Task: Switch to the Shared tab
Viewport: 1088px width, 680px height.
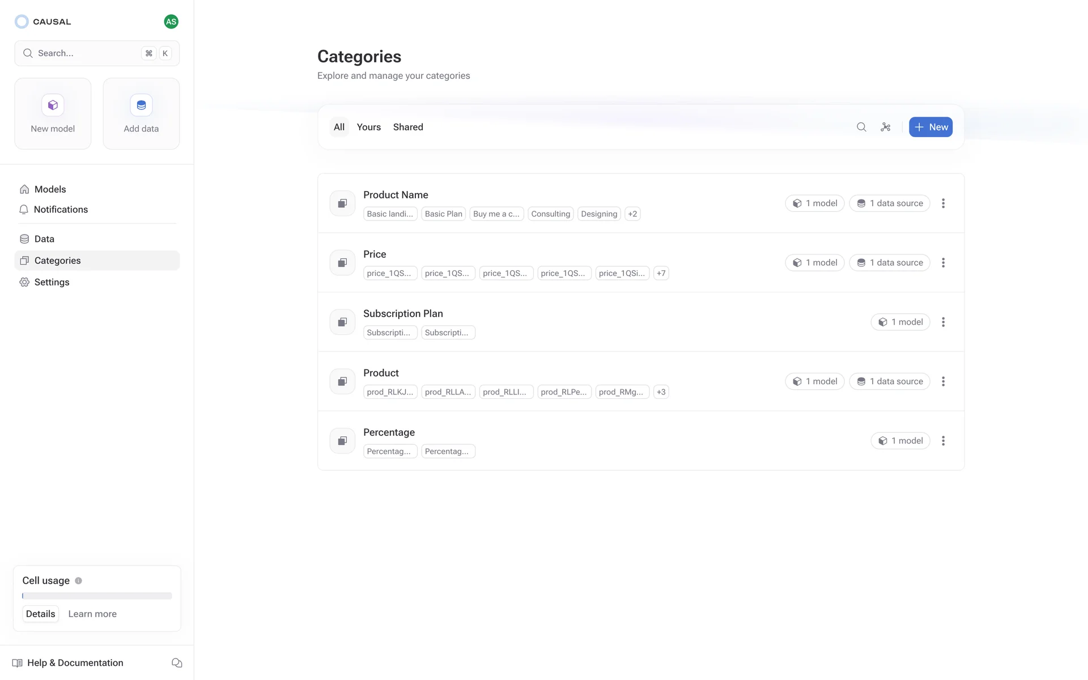Action: pos(408,127)
